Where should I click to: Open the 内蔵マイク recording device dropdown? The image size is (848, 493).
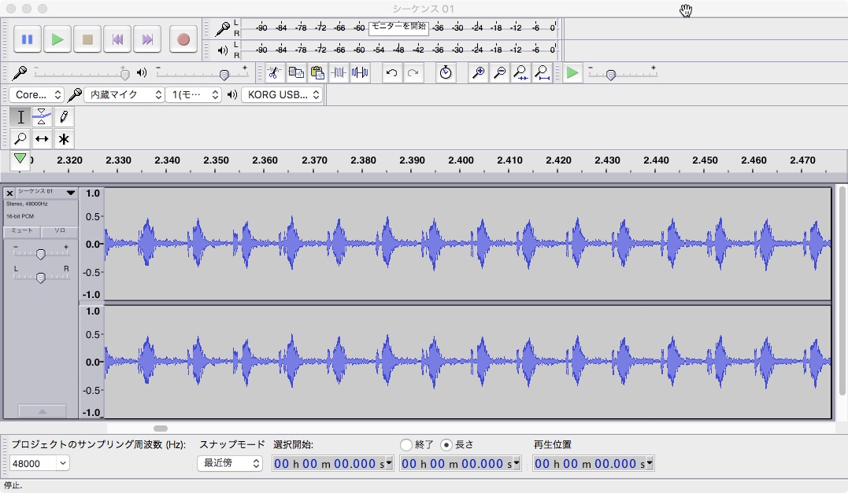click(124, 94)
